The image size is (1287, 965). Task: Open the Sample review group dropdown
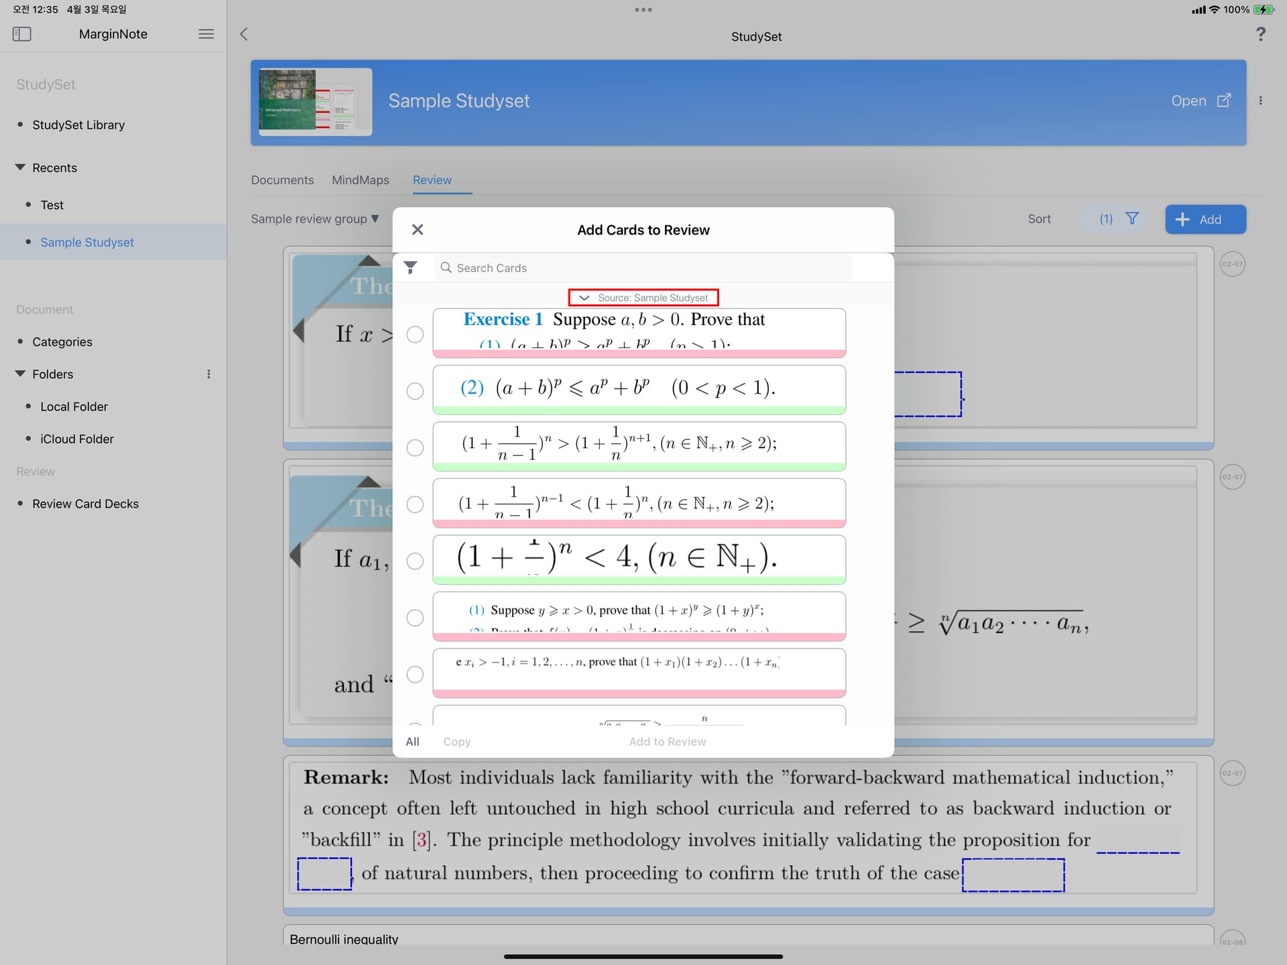tap(315, 219)
